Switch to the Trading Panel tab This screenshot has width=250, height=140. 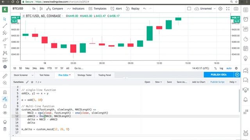[105, 75]
